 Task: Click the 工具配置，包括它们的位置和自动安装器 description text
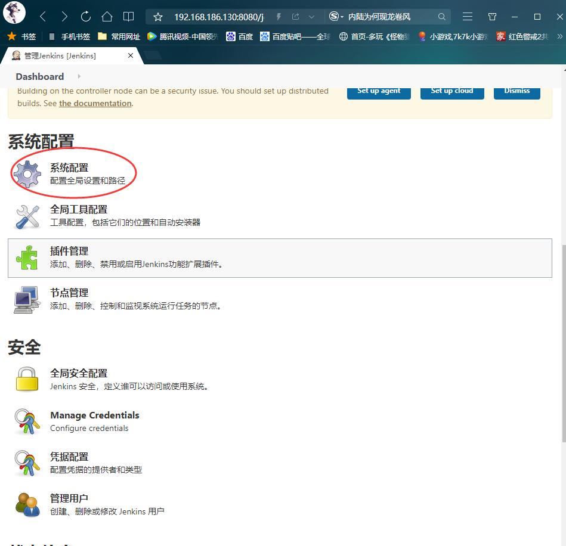click(x=125, y=222)
